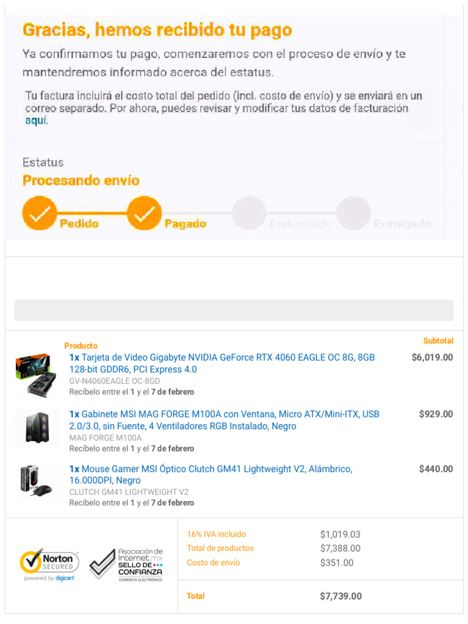
Task: Click the Pagado checkmark step circle
Action: pos(144,213)
